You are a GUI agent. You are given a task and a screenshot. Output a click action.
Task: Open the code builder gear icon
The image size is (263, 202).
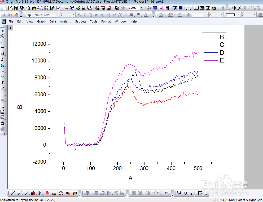point(214,8)
